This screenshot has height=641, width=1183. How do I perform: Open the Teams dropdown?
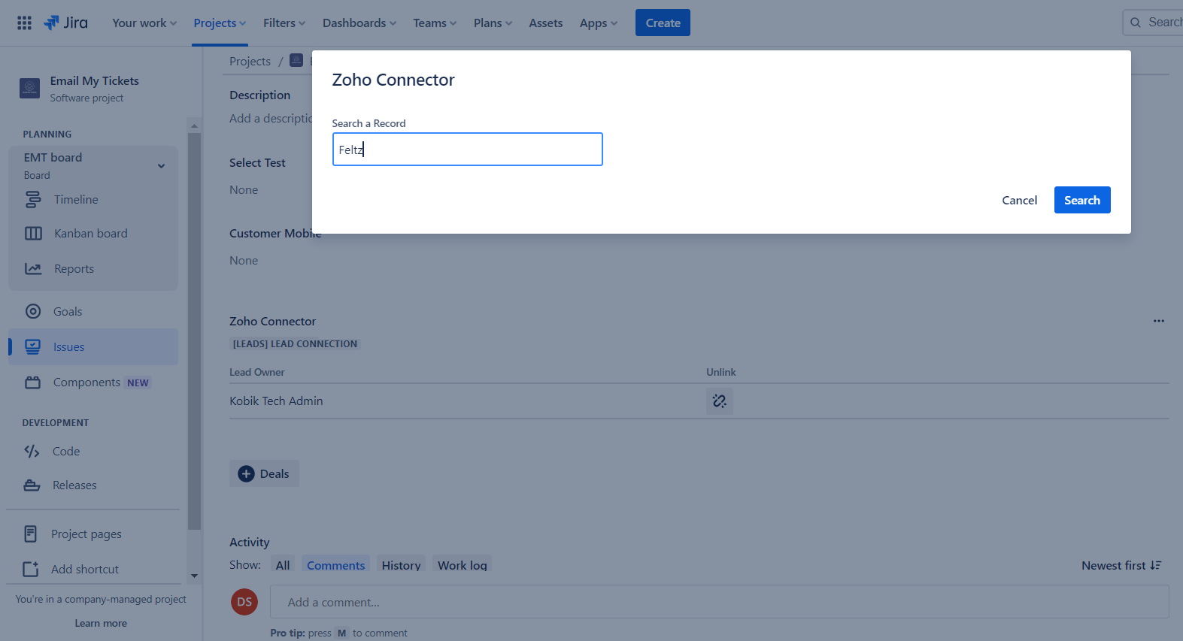pyautogui.click(x=435, y=23)
